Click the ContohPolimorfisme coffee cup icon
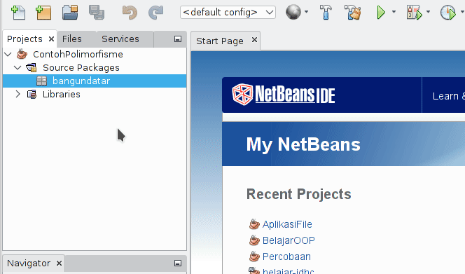The image size is (465, 274). [x=22, y=54]
